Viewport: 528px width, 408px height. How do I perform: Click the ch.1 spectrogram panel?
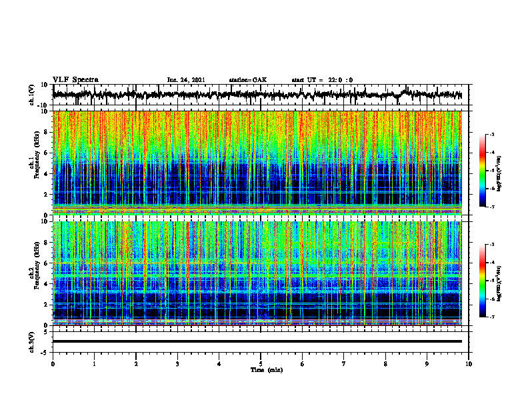pyautogui.click(x=257, y=163)
